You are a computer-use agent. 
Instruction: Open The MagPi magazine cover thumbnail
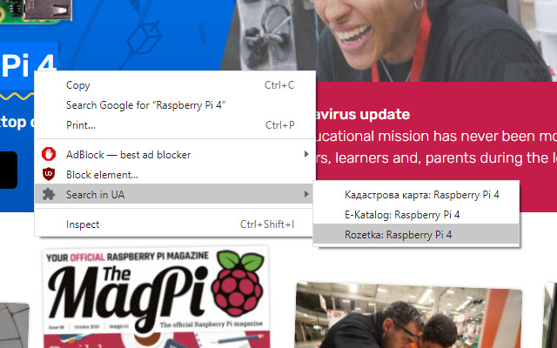click(x=156, y=298)
